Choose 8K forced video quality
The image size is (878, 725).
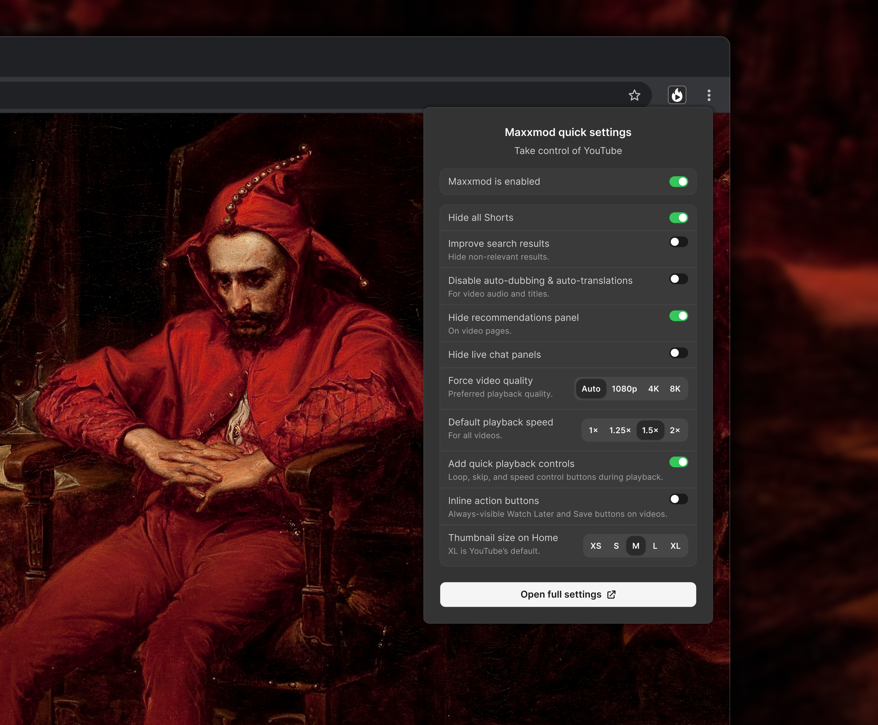[x=675, y=389]
